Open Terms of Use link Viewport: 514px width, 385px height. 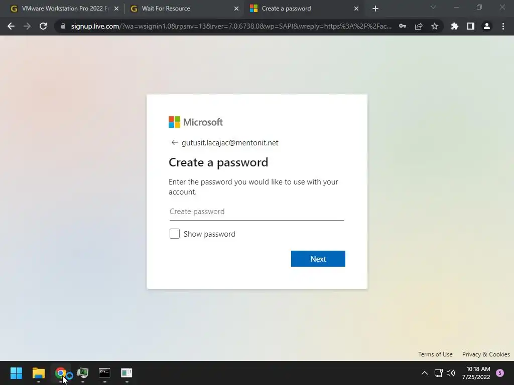coord(435,354)
